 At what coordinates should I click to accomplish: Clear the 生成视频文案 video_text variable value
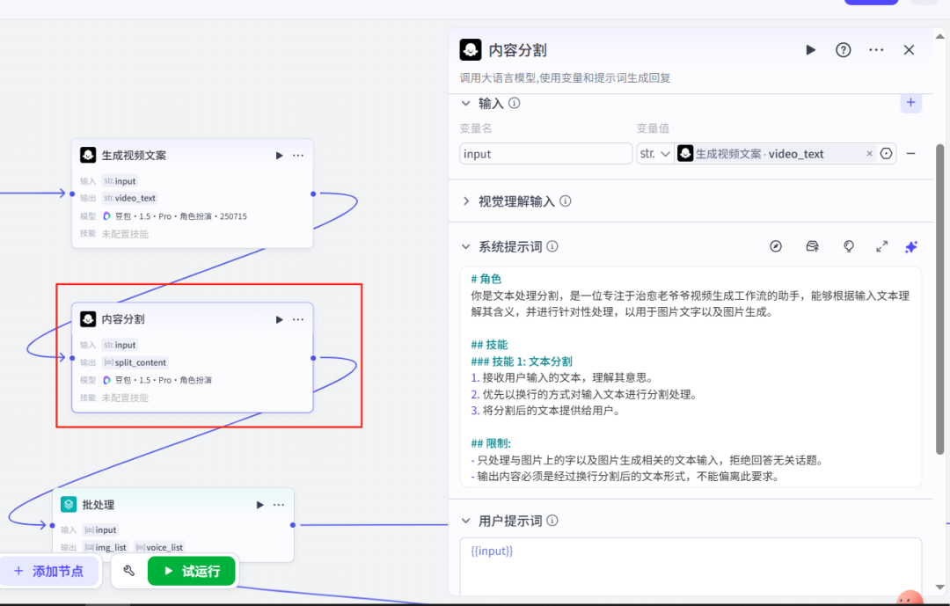pos(869,154)
